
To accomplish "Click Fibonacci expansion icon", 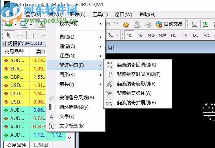I will pos(109,103).
